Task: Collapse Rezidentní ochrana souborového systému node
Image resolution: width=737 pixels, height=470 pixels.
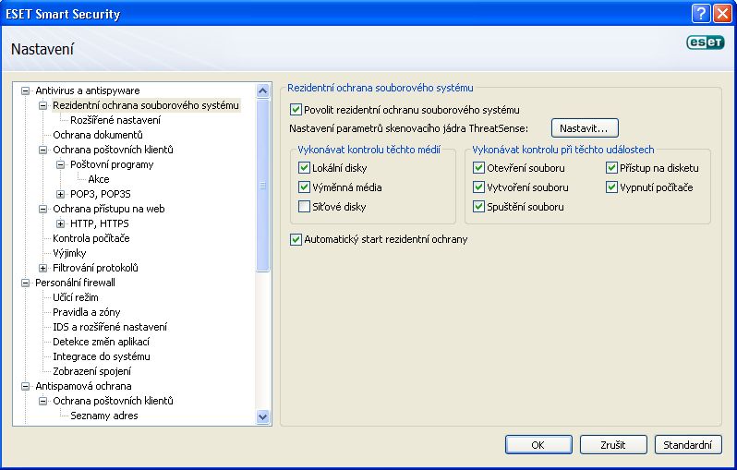Action: (x=42, y=105)
